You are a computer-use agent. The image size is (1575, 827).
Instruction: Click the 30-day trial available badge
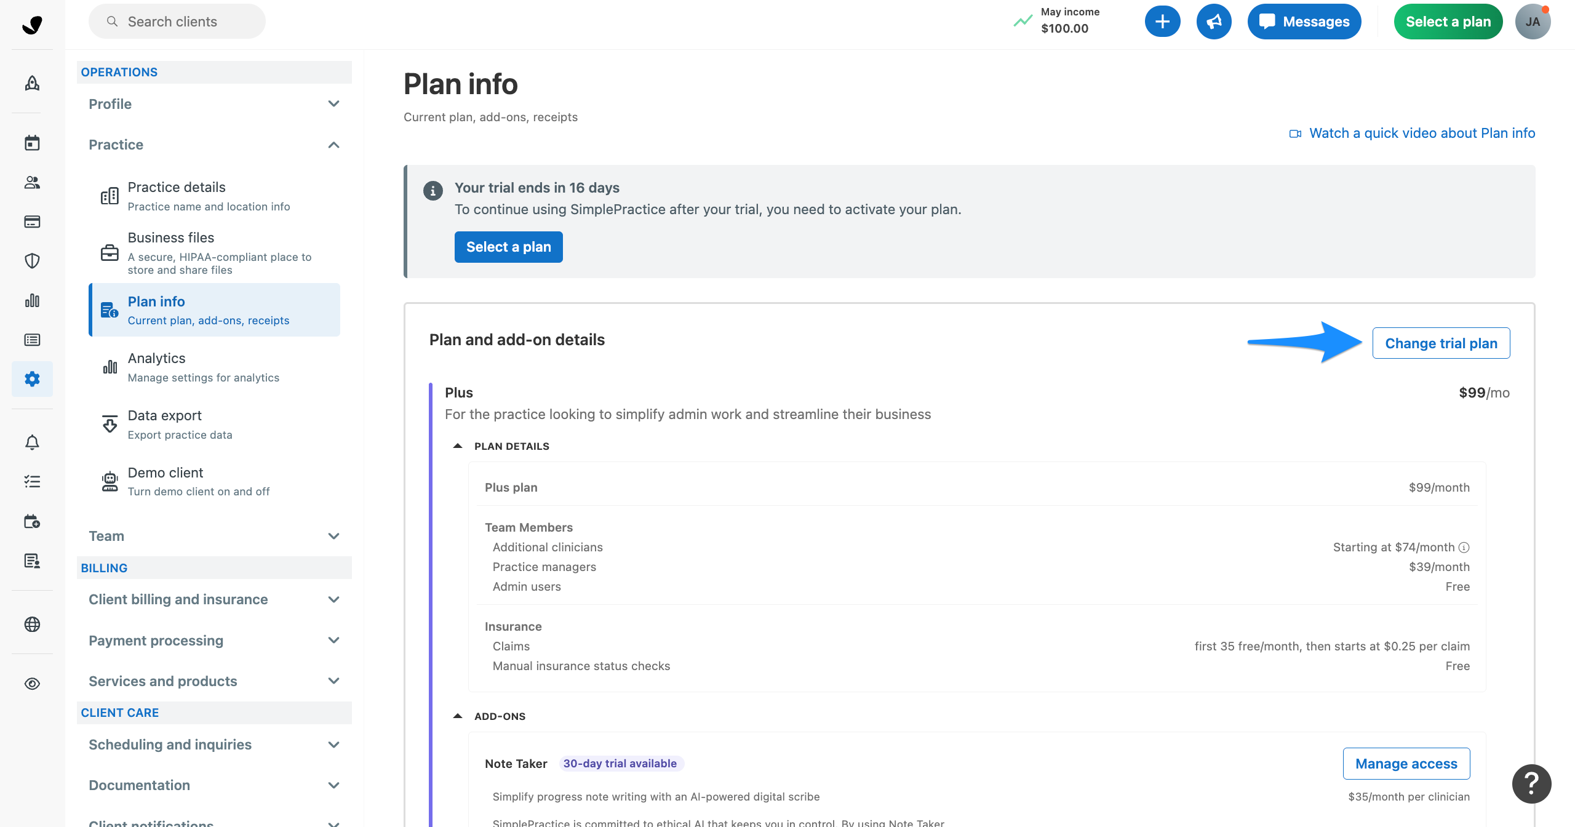click(x=620, y=764)
